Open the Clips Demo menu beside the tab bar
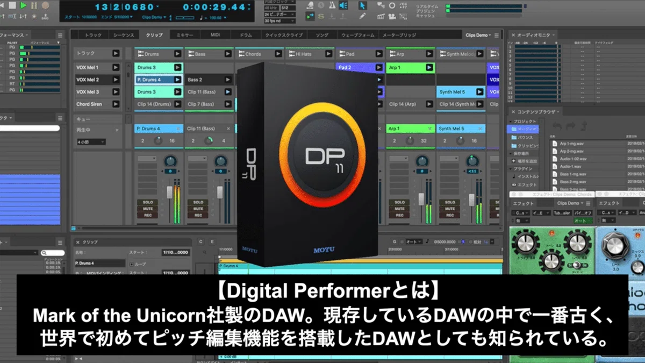Image resolution: width=645 pixels, height=363 pixels. click(x=479, y=35)
